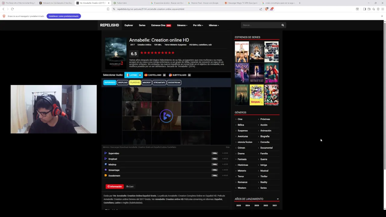The image size is (386, 217).
Task: Click the browser address bar URL
Action: (150, 9)
